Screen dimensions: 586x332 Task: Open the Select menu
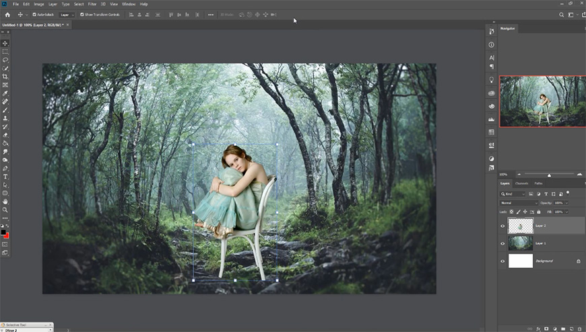pyautogui.click(x=79, y=4)
